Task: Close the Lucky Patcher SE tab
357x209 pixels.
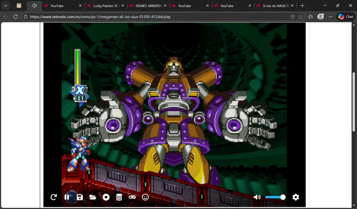Action: tap(123, 6)
